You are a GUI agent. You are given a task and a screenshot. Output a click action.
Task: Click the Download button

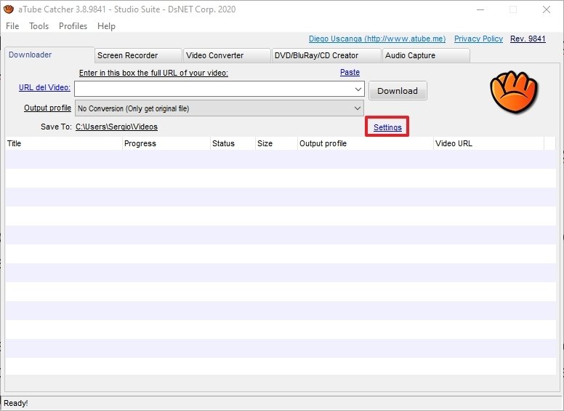coord(398,91)
